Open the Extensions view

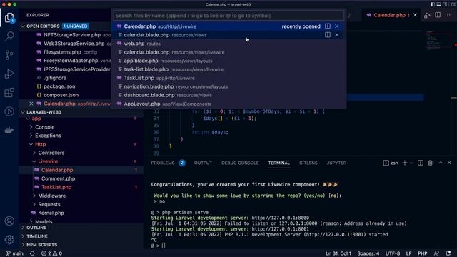[9, 93]
